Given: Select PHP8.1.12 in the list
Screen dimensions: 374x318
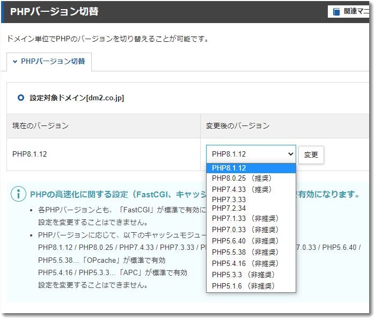Looking at the screenshot, I should tap(251, 168).
